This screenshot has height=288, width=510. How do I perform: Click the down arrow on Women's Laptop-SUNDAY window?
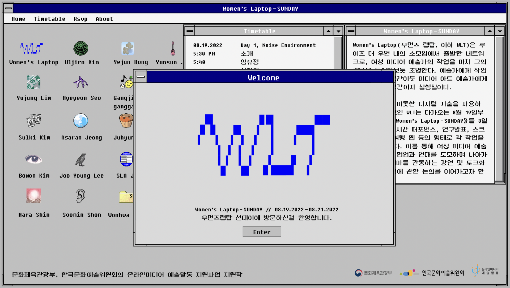point(500,31)
